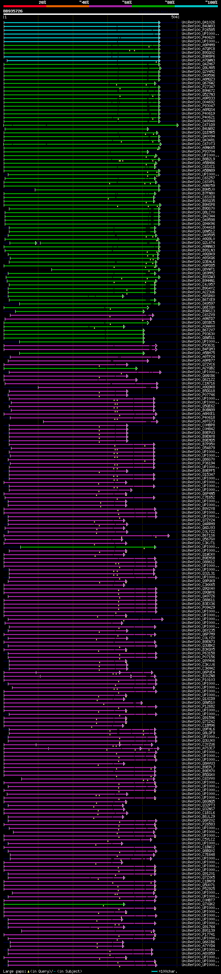Select the UniRef100_P36194 label
This screenshot has width=221, height=974.
(x=198, y=463)
